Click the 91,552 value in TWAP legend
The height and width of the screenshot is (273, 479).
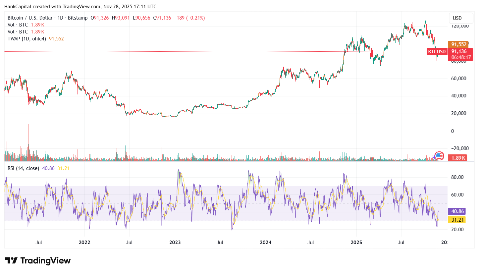pos(56,39)
